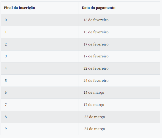This screenshot has width=162, height=138.
Task: Click the '17 de março' cell
Action: (119, 105)
